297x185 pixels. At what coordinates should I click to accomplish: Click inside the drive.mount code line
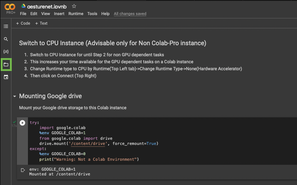(99, 143)
